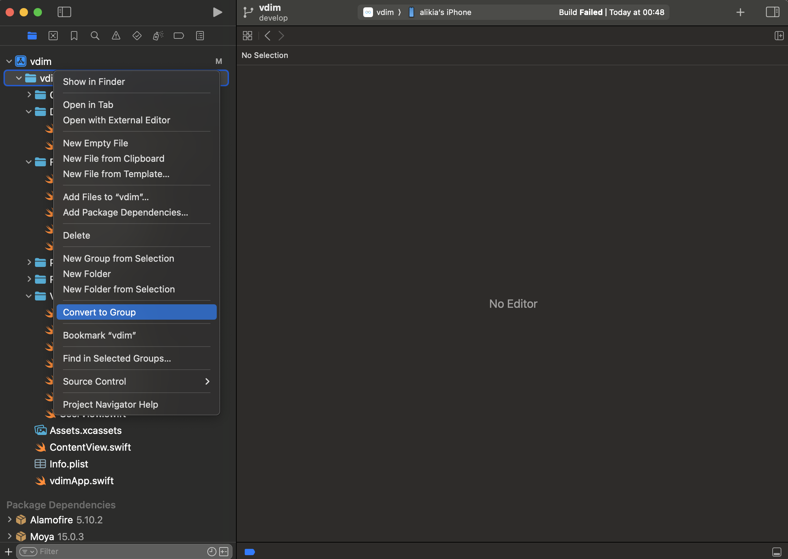The height and width of the screenshot is (559, 788).
Task: Show only source-controlled files filter
Action: [x=224, y=552]
